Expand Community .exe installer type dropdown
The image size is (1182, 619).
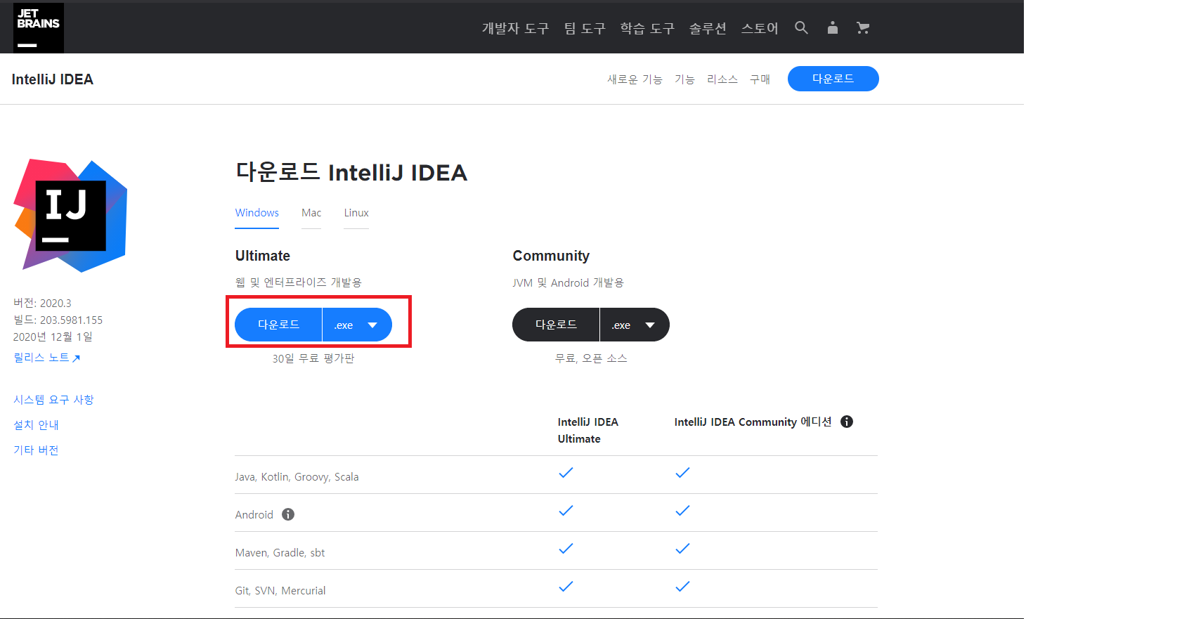coord(635,325)
